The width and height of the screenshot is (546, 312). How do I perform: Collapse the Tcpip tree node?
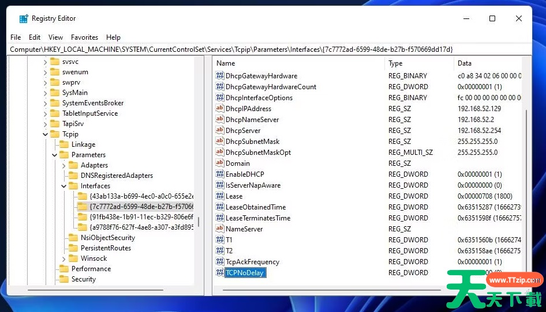coord(45,134)
